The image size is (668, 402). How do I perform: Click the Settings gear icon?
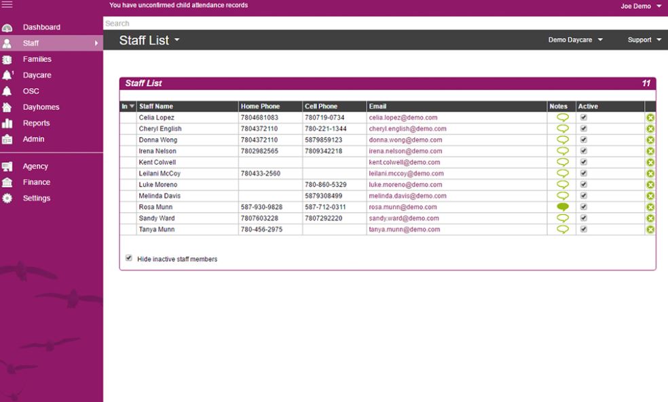pos(7,198)
